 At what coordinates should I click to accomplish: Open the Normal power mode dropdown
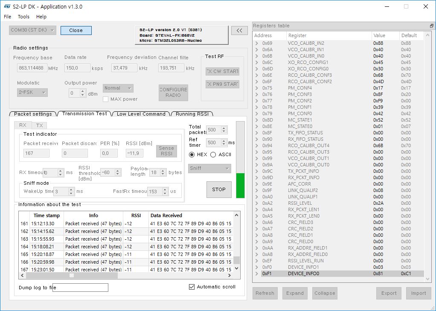118,88
